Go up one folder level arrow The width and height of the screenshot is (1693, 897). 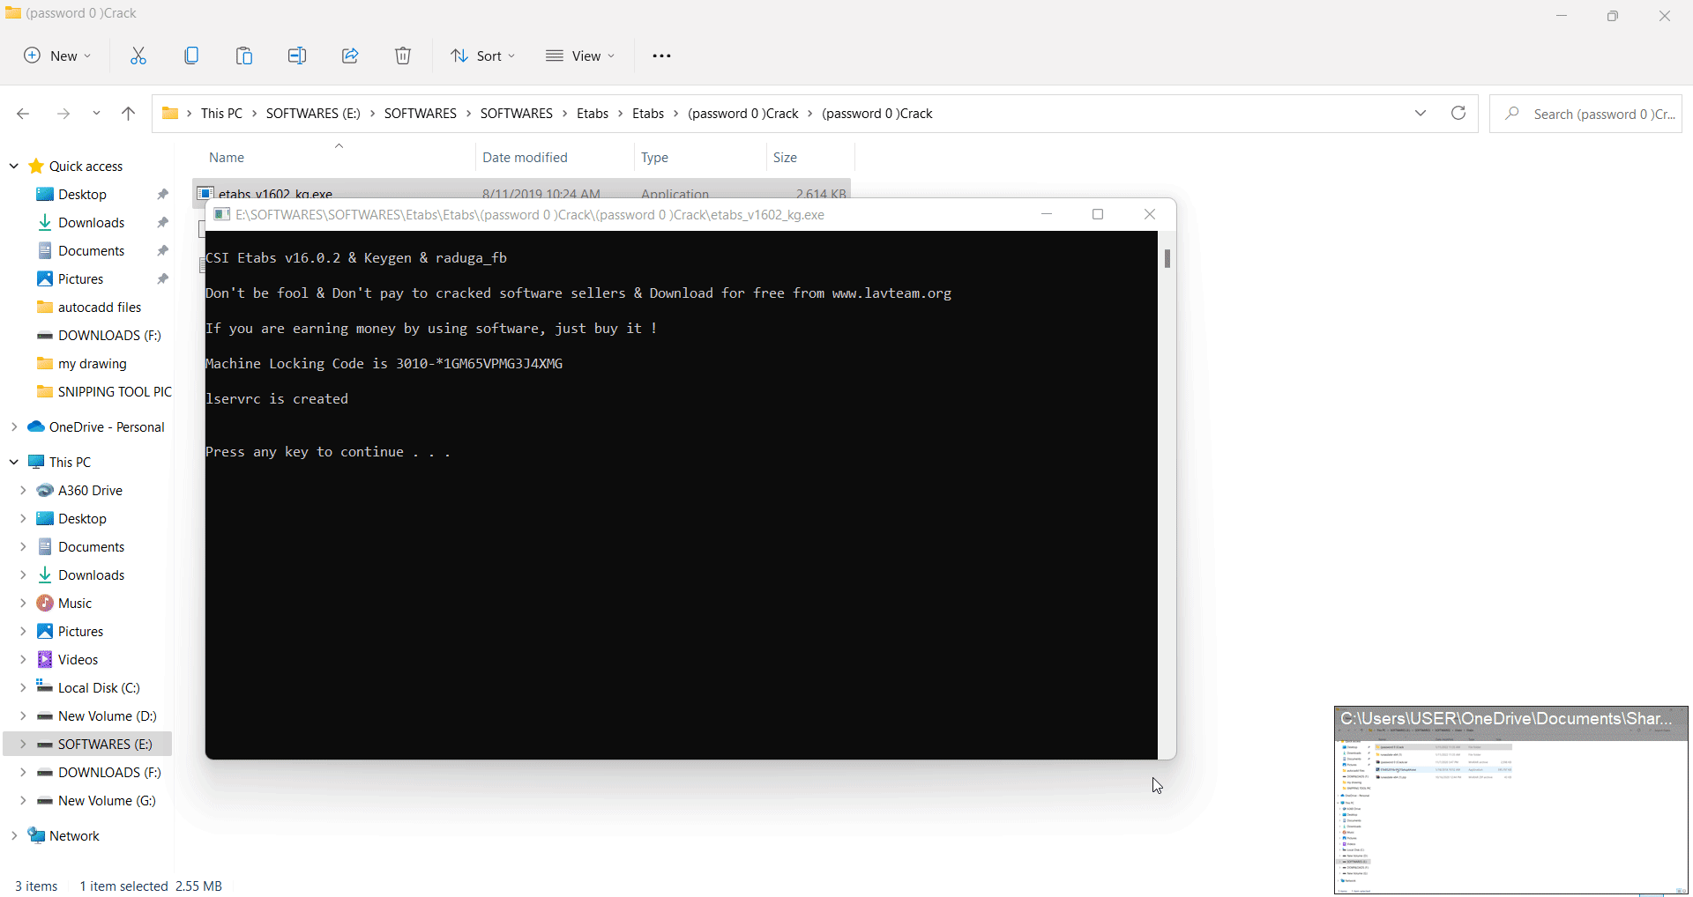[x=128, y=114]
